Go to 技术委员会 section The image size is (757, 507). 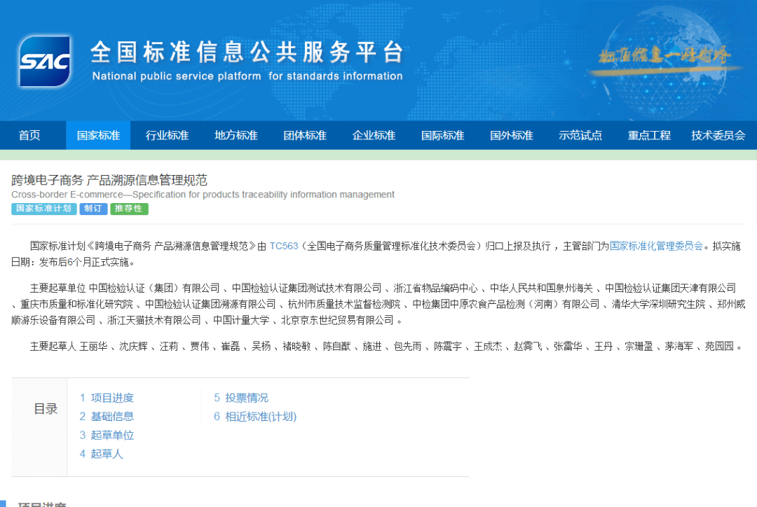click(x=718, y=136)
